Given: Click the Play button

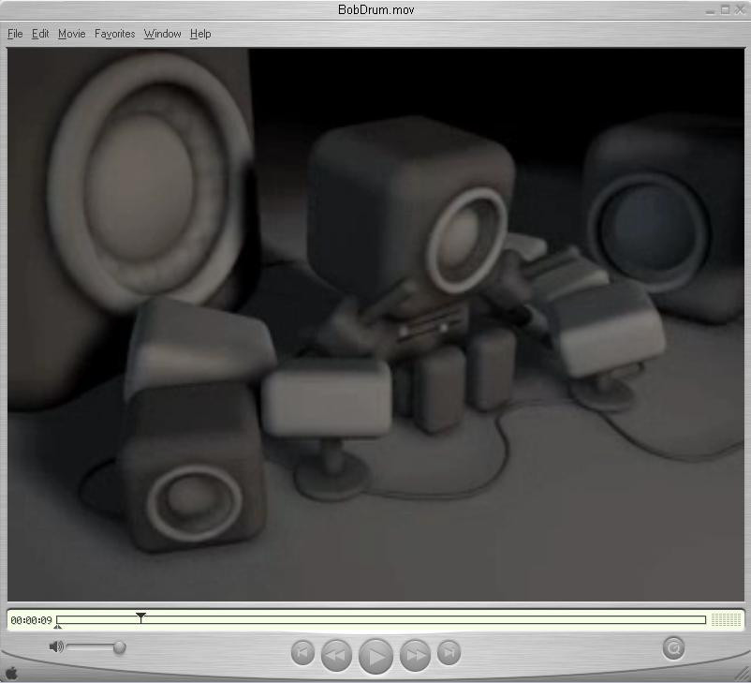Looking at the screenshot, I should click(x=376, y=656).
